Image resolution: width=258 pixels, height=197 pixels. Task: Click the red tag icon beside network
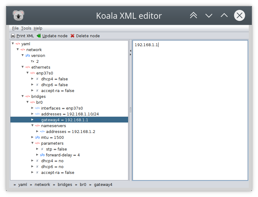(23, 50)
